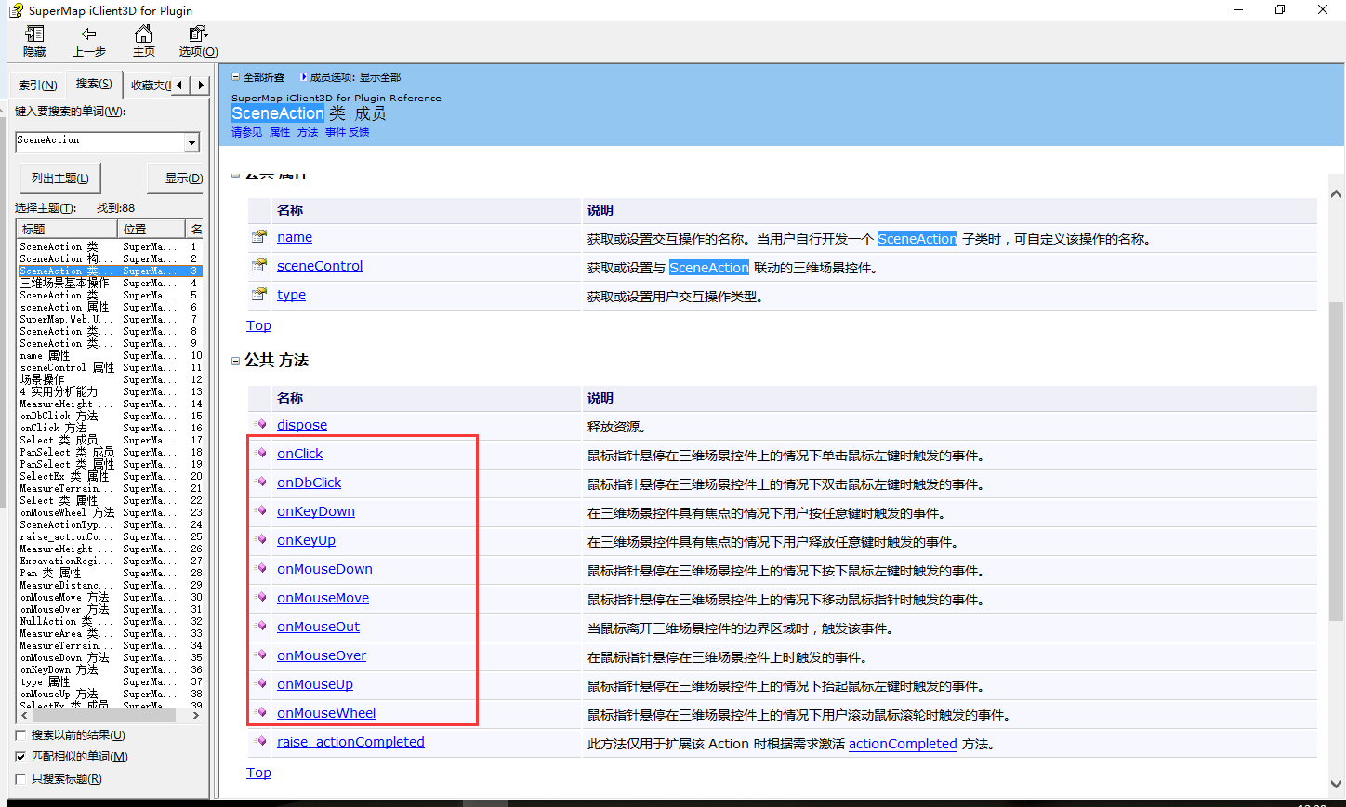Click the method icon beside dispose

click(x=260, y=425)
